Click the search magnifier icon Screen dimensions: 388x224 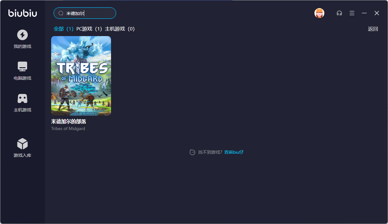[x=61, y=13]
